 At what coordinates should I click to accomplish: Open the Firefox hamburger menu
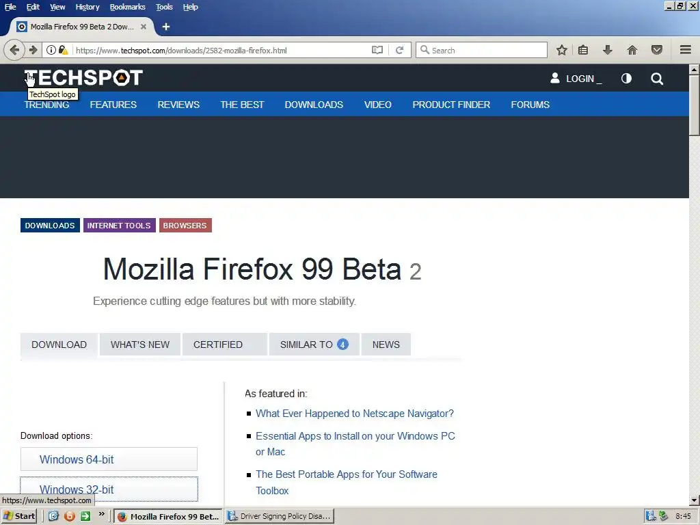pos(686,50)
